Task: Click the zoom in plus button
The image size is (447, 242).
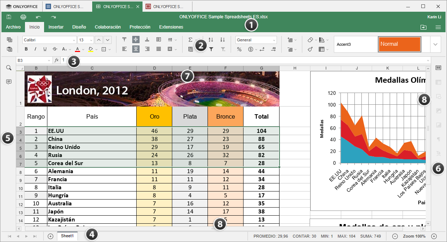Action: 434,236
